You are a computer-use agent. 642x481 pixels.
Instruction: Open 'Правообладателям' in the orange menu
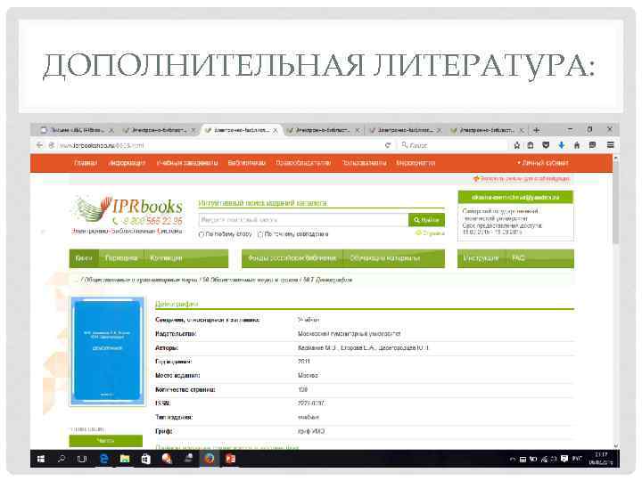tap(303, 163)
